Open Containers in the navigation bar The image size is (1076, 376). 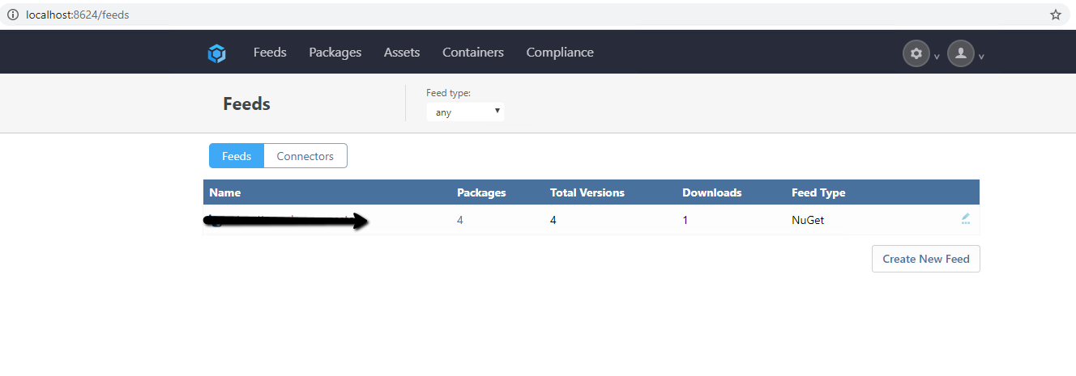click(x=473, y=53)
